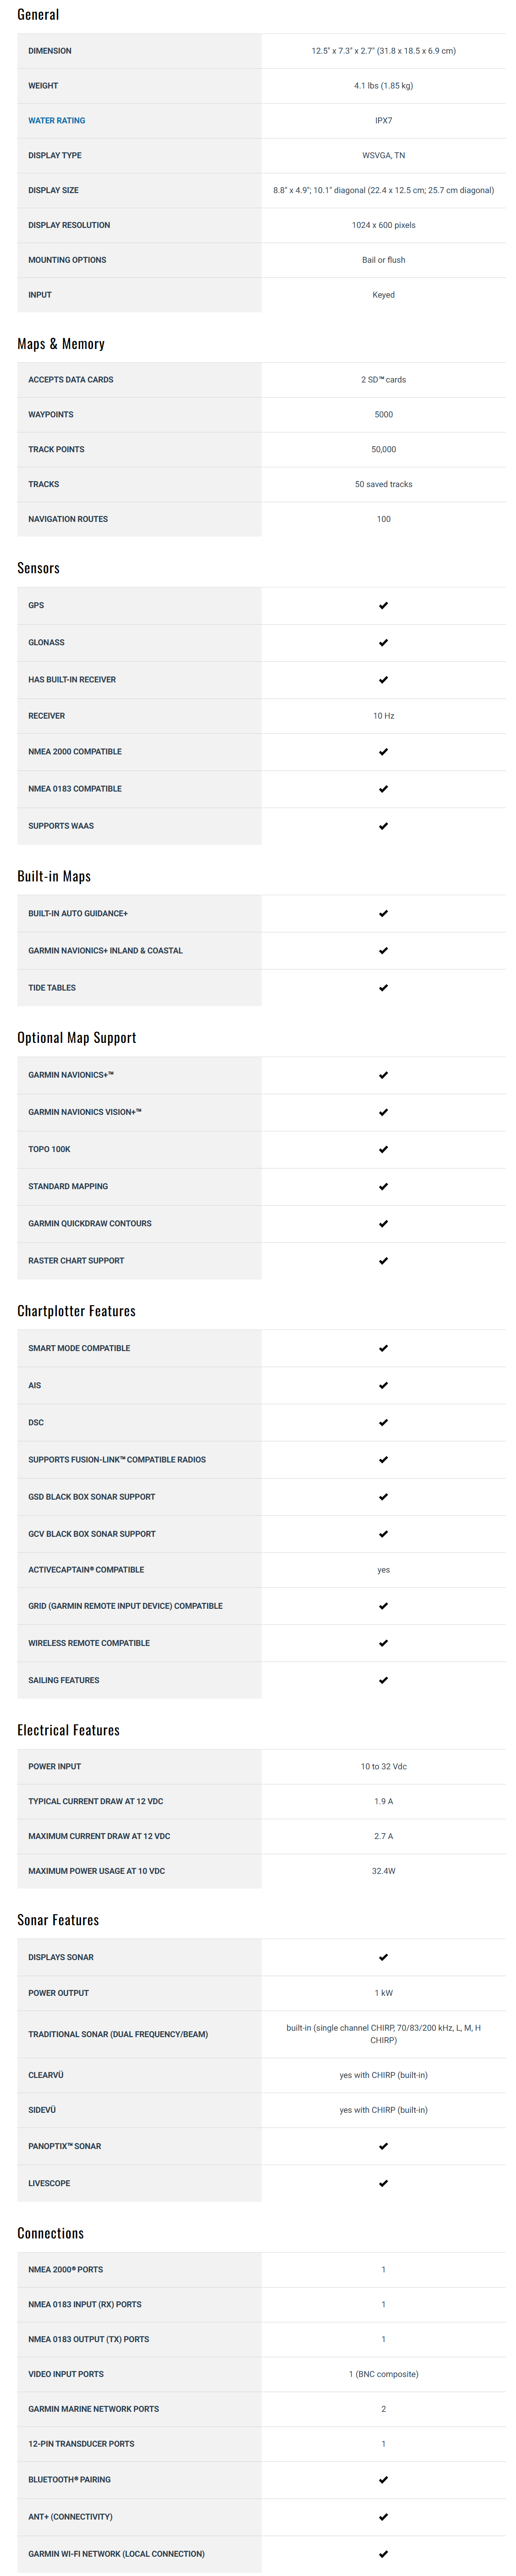Click the Display Resolution label

tap(69, 226)
